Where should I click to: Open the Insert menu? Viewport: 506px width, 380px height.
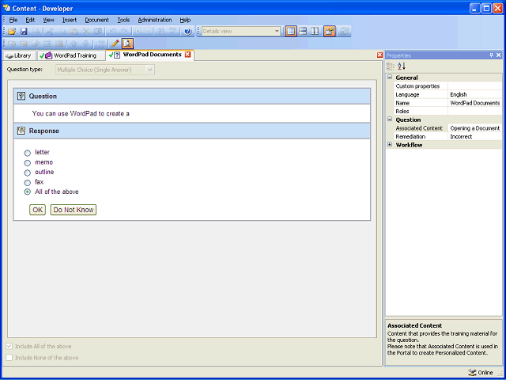(70, 20)
